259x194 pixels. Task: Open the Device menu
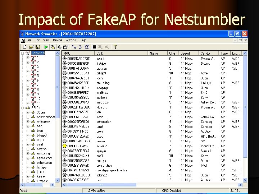[x=57, y=40]
